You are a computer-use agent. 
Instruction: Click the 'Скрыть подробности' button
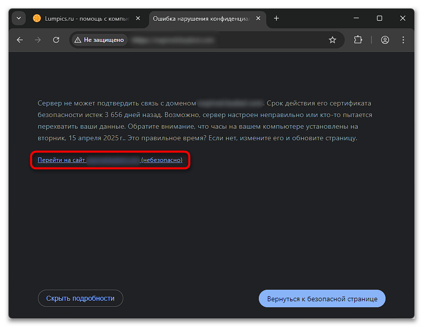tap(80, 298)
